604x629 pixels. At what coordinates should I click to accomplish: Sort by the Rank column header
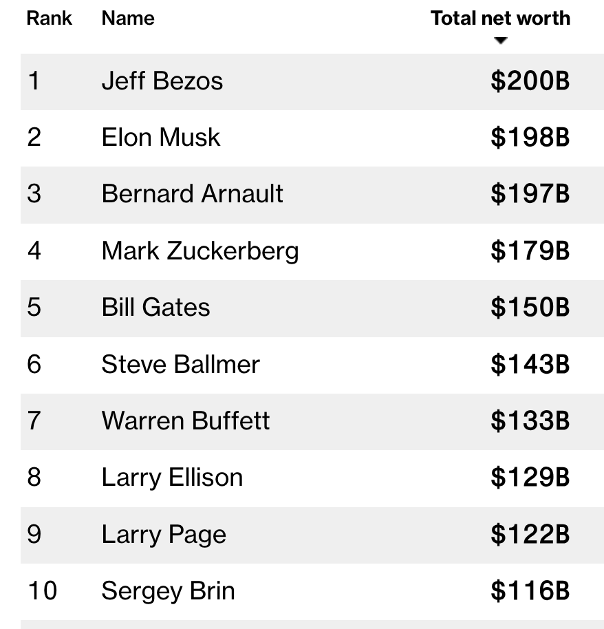pos(49,19)
